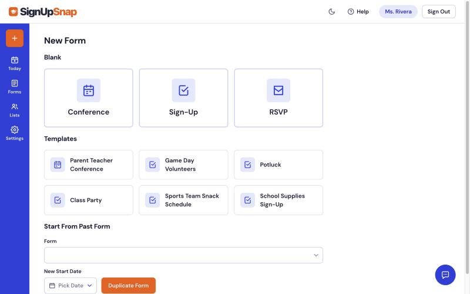Click Sports Team Snack Schedule icon
The image size is (470, 294).
point(153,200)
